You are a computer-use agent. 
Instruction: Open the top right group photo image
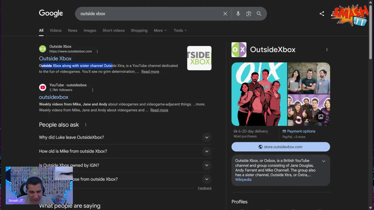[309, 78]
